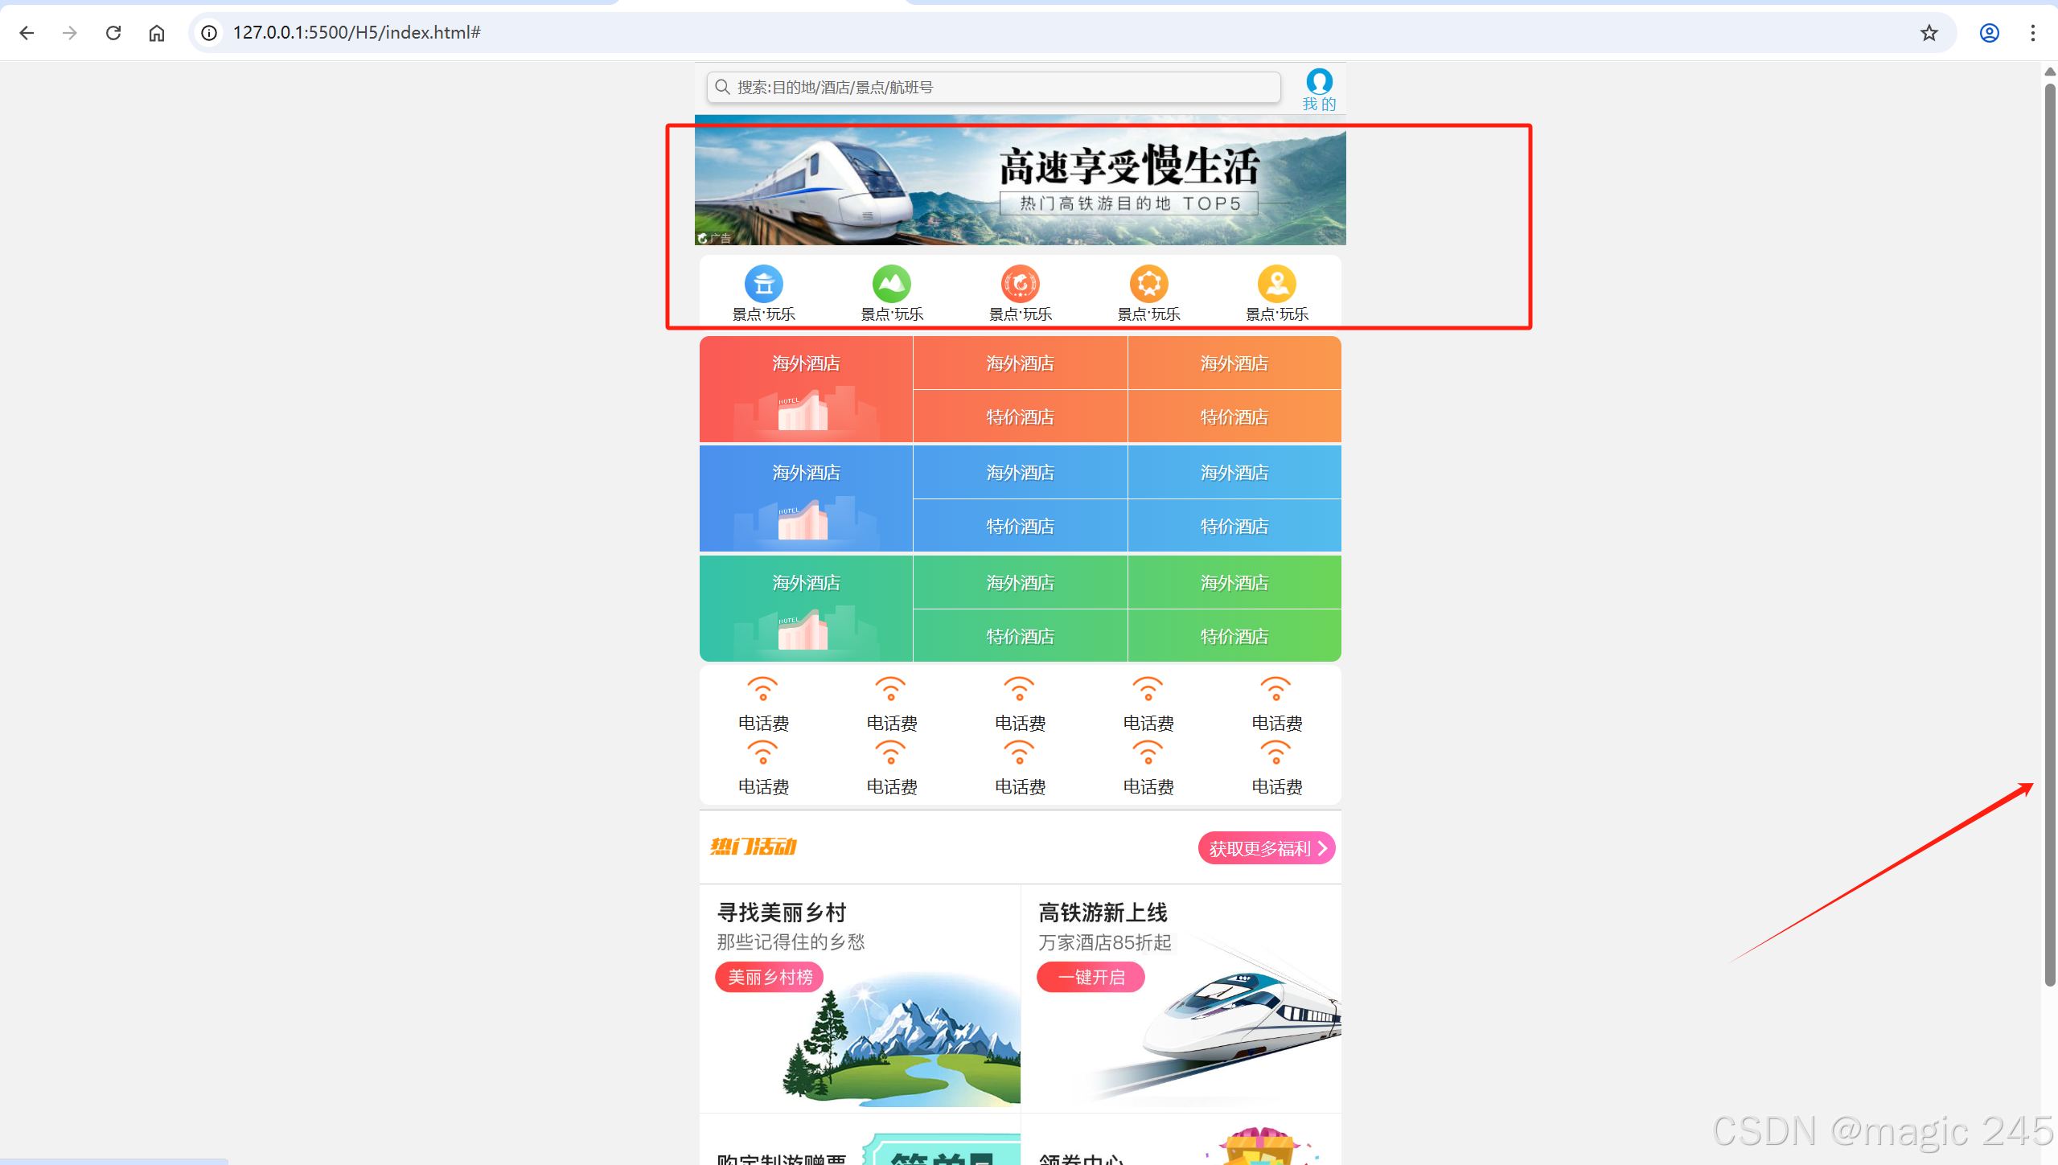The image size is (2058, 1165).
Task: Bookmark this page with star icon
Action: click(1929, 33)
